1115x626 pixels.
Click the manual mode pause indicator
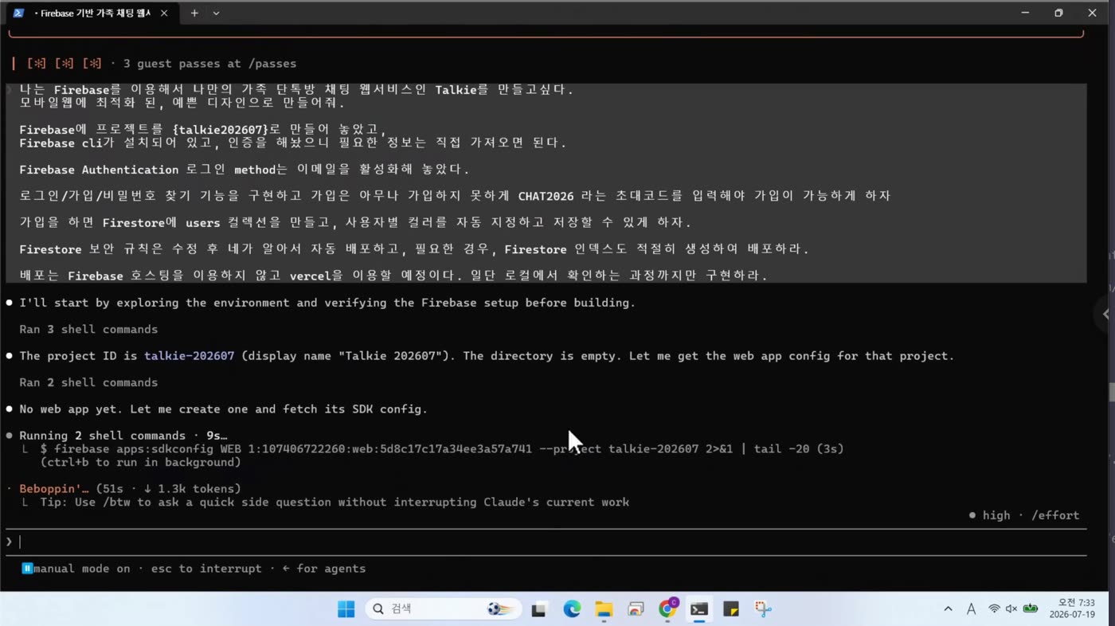pyautogui.click(x=27, y=569)
